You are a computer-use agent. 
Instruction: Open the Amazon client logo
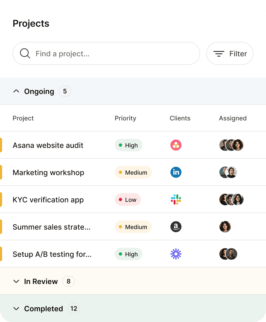tap(176, 227)
